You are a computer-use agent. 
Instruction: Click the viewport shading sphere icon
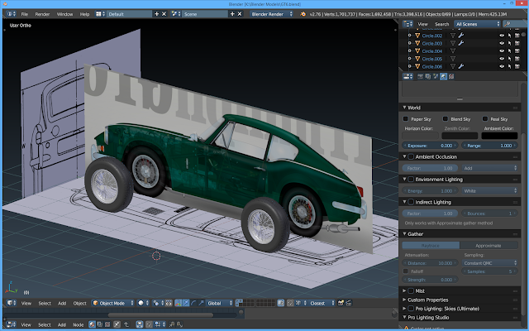point(142,304)
